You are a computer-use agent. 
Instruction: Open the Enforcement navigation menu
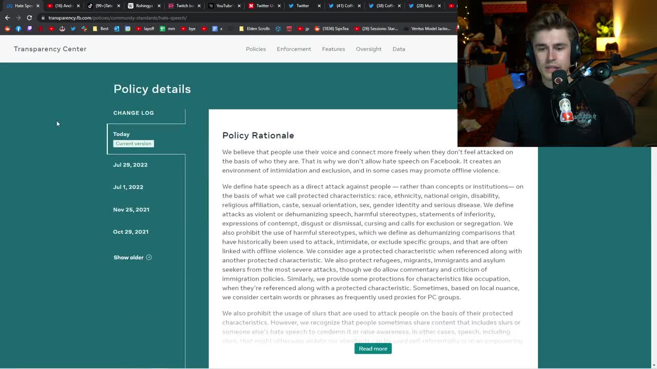pyautogui.click(x=294, y=49)
